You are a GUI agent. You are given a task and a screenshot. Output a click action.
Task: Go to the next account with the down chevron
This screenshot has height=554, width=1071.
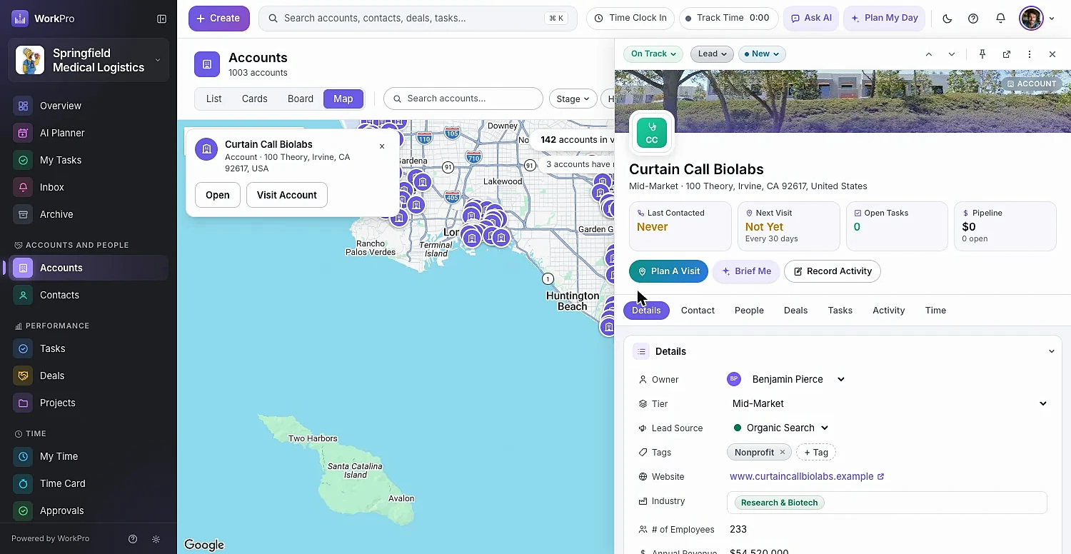952,54
